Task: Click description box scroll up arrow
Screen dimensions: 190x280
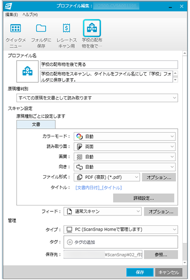Action: point(176,74)
